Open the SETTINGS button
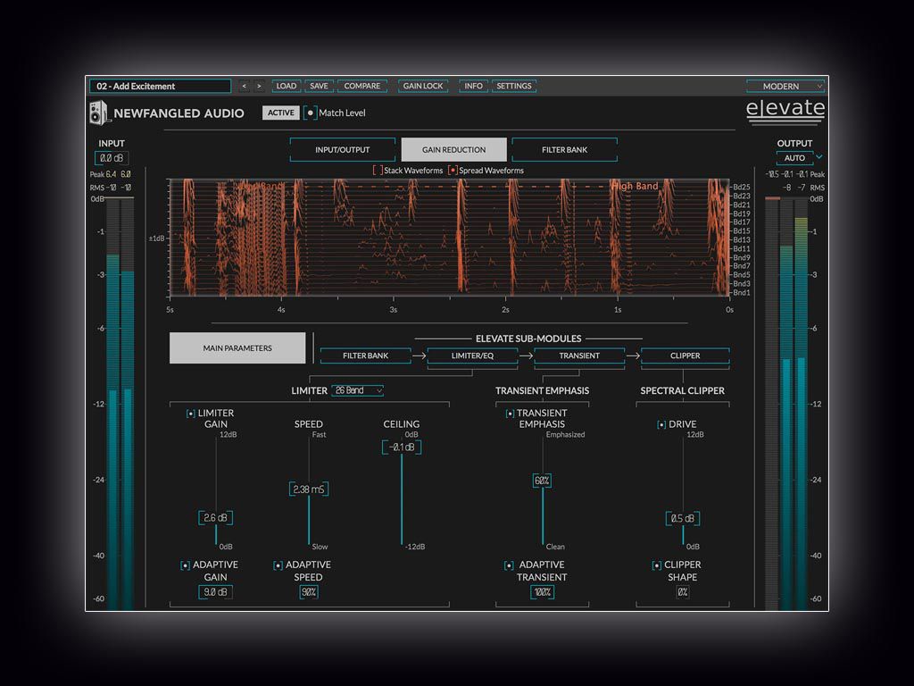The width and height of the screenshot is (914, 686). [514, 86]
